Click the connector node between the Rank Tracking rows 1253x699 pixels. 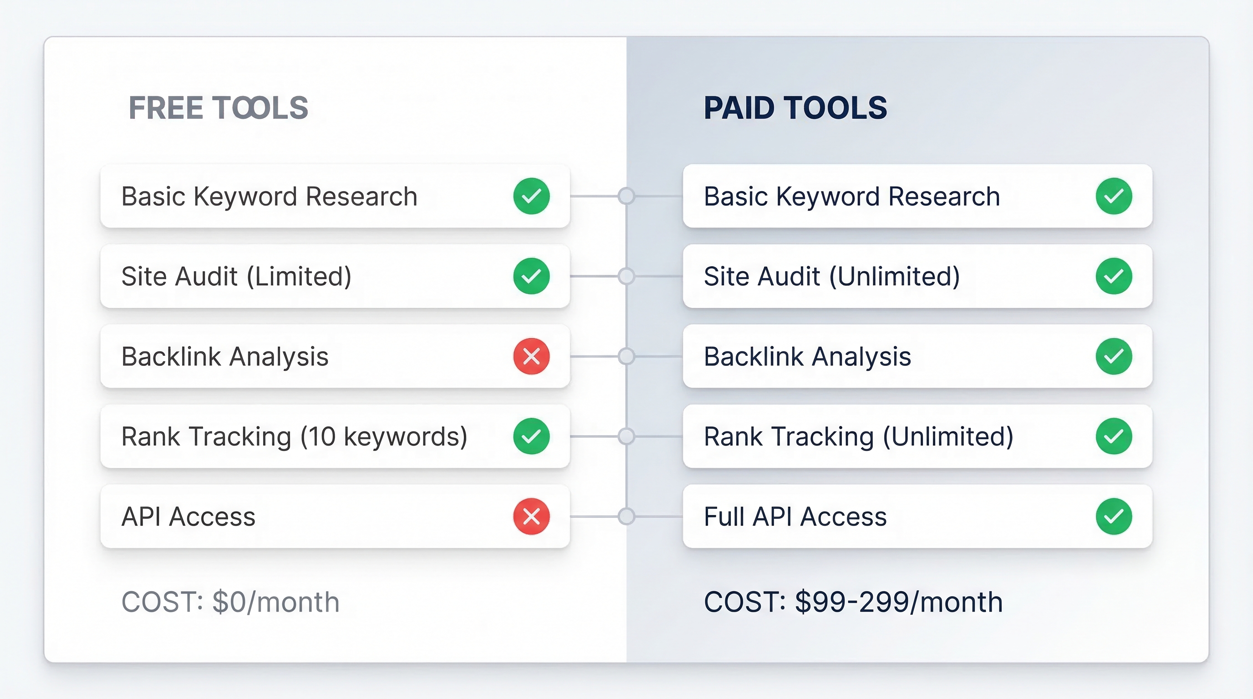point(626,436)
